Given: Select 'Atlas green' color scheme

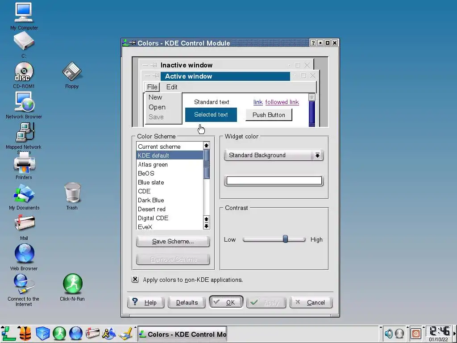Looking at the screenshot, I should [170, 164].
